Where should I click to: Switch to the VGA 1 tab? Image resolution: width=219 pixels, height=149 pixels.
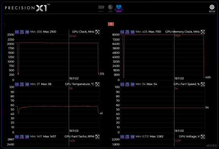coord(101,9)
